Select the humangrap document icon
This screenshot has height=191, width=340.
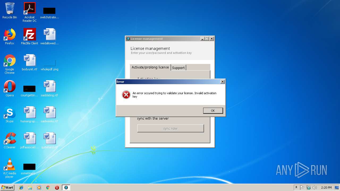tap(29, 115)
